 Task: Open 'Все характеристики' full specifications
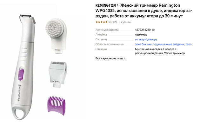coord(109,58)
